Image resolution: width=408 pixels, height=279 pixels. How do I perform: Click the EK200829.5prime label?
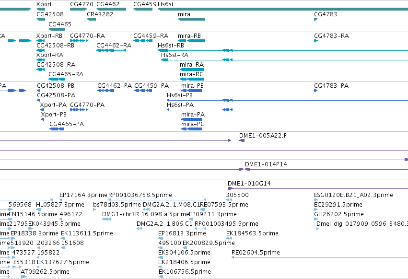click(x=209, y=243)
